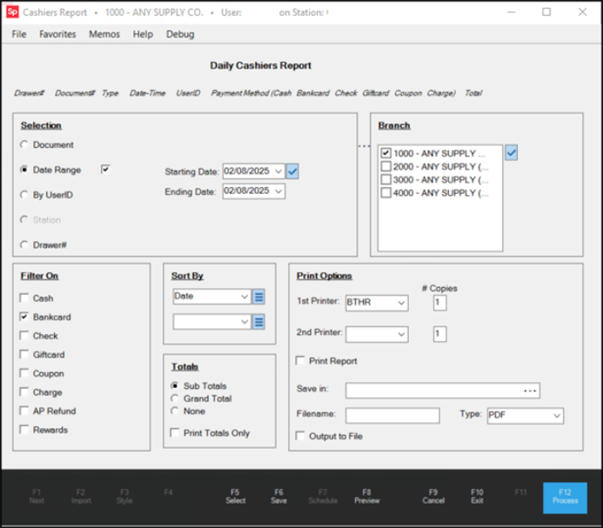603x528 pixels.
Task: Click the F8 Preview function key
Action: (x=366, y=496)
